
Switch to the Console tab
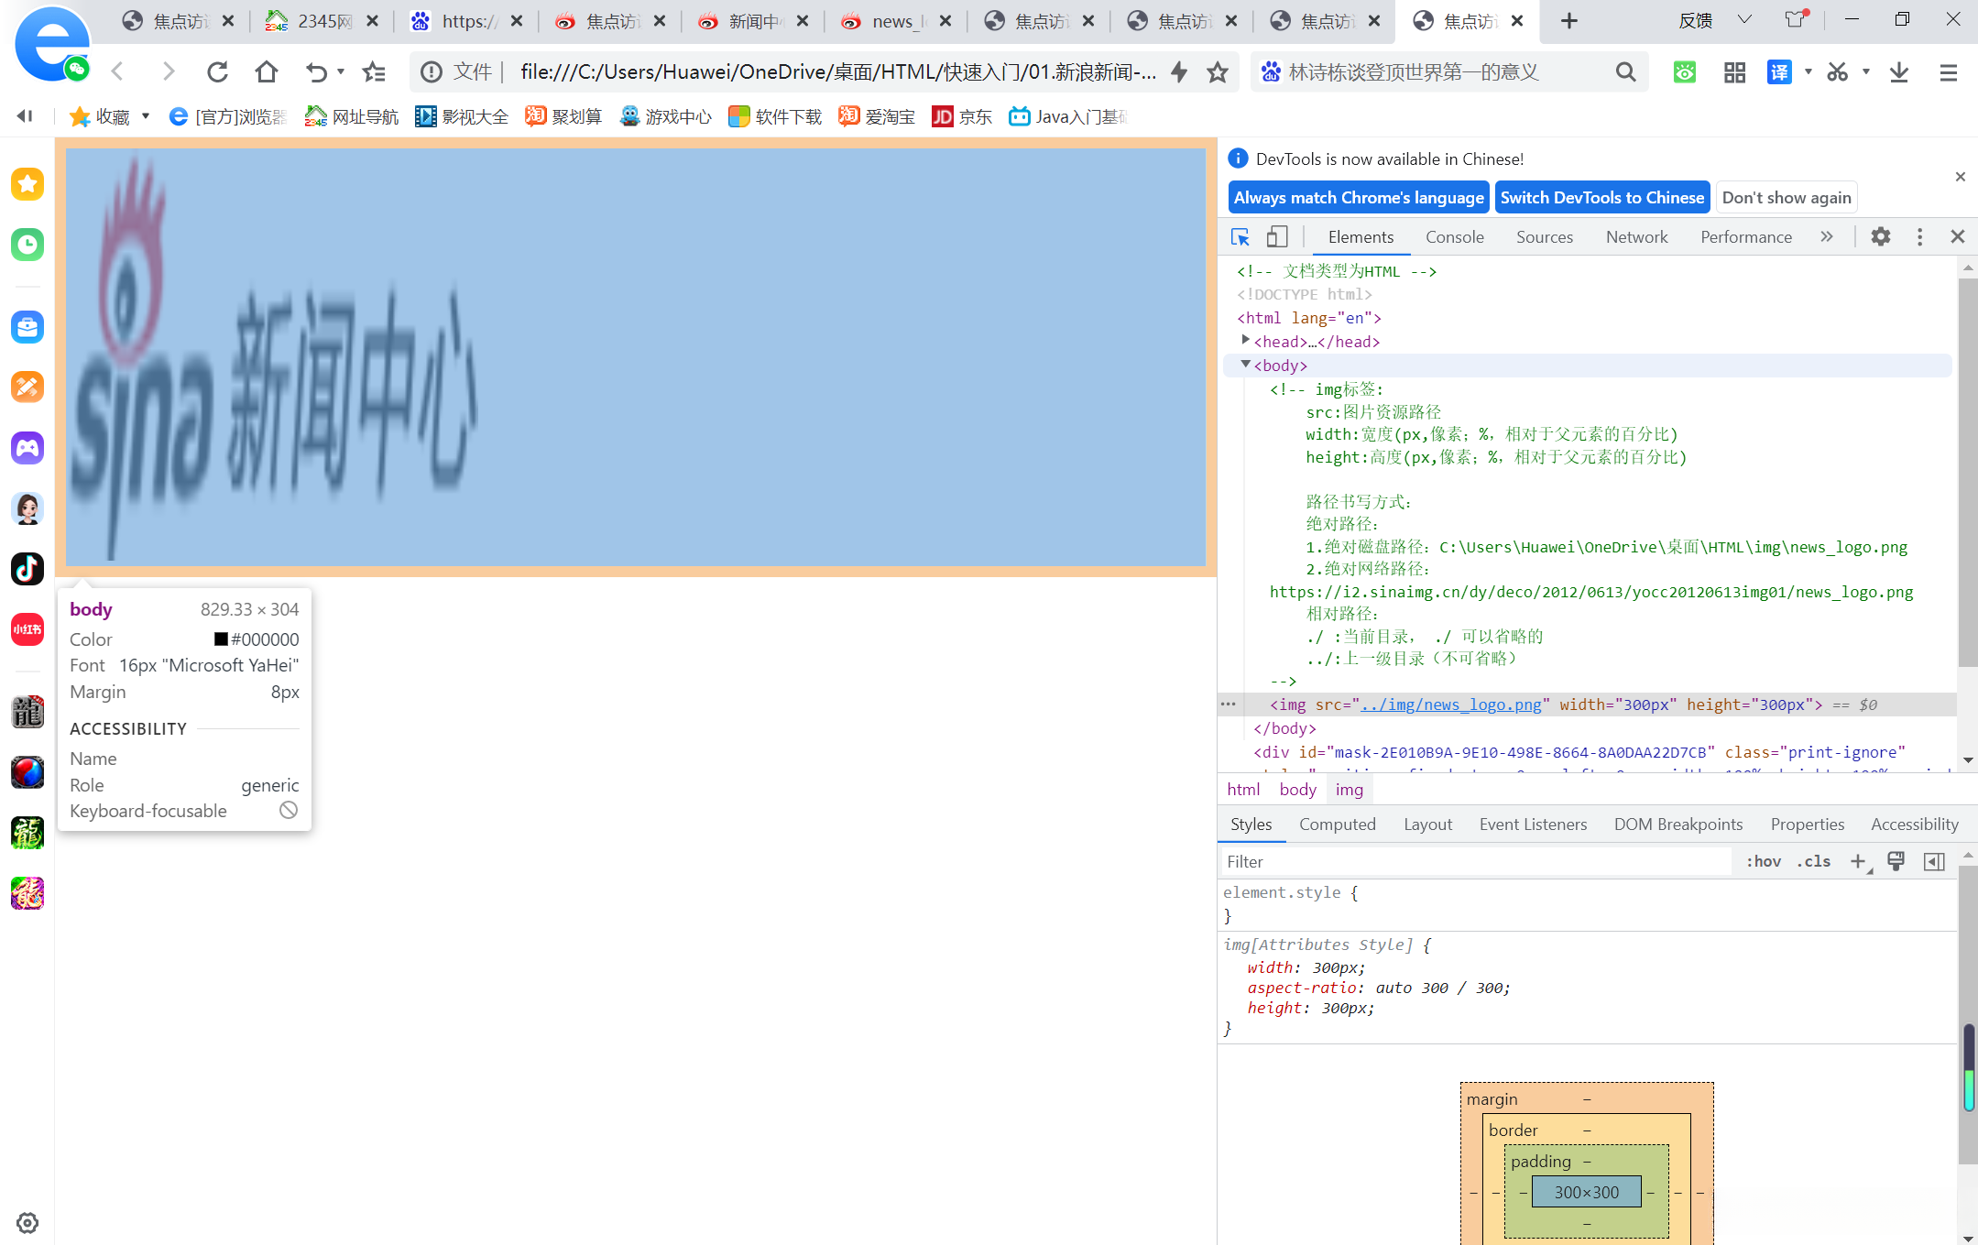click(1454, 237)
